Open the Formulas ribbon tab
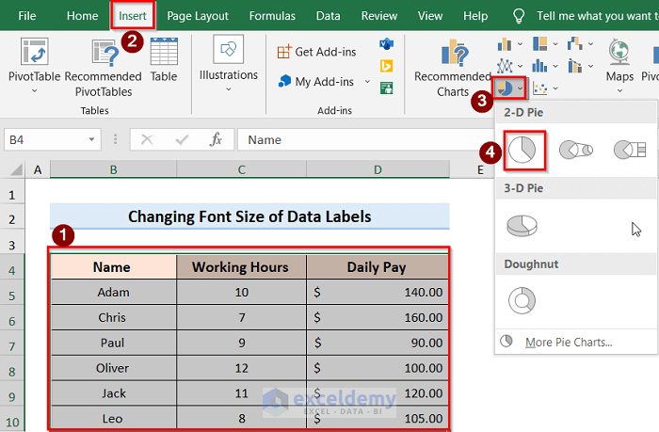Image resolution: width=659 pixels, height=432 pixels. (272, 16)
